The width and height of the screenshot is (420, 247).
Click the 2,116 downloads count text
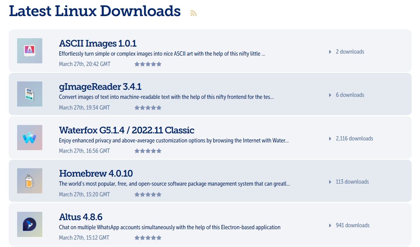point(355,138)
